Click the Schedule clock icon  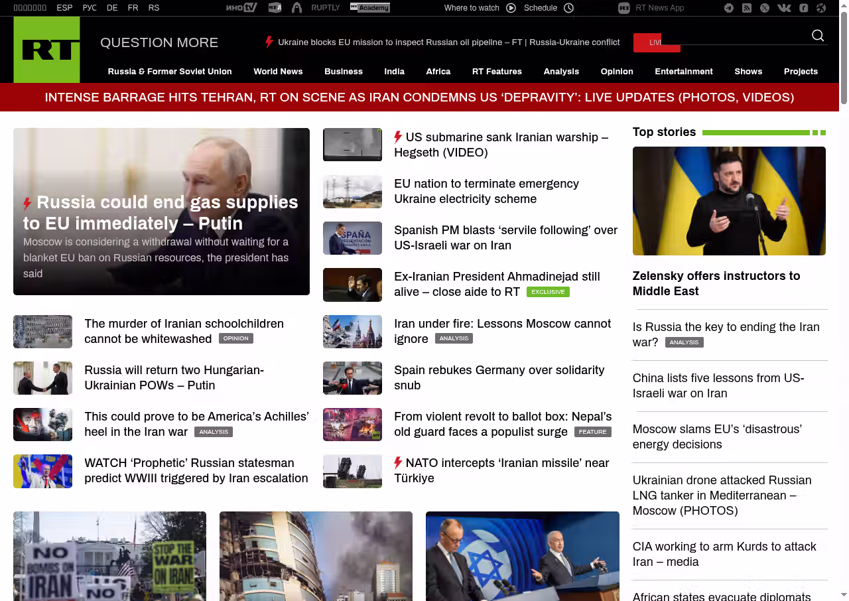click(x=568, y=8)
